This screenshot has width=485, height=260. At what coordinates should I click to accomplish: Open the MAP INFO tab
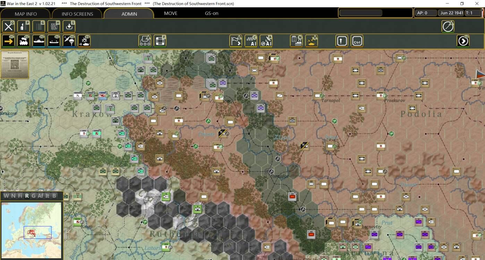click(x=26, y=14)
